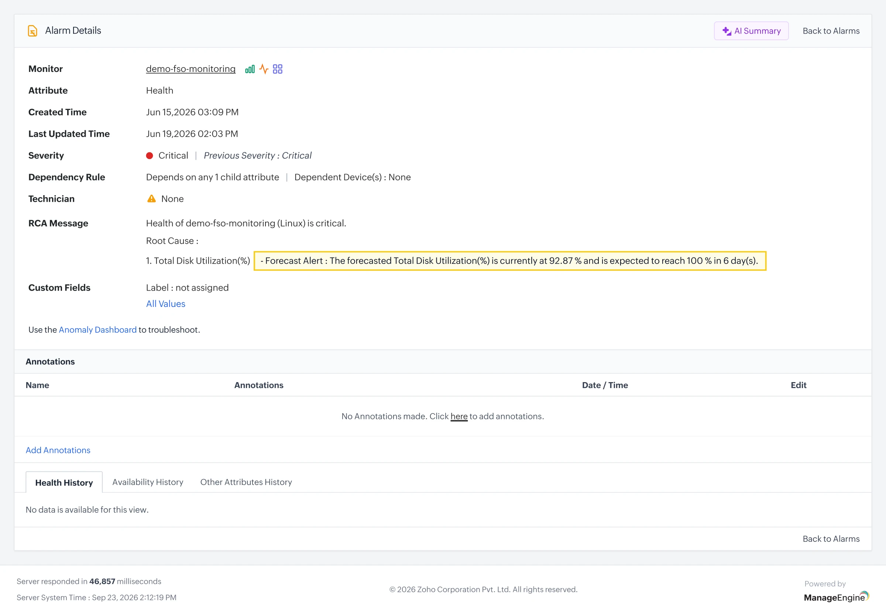Open the demo-fso-monitoring monitor link
Image resolution: width=886 pixels, height=613 pixels.
pyautogui.click(x=190, y=69)
